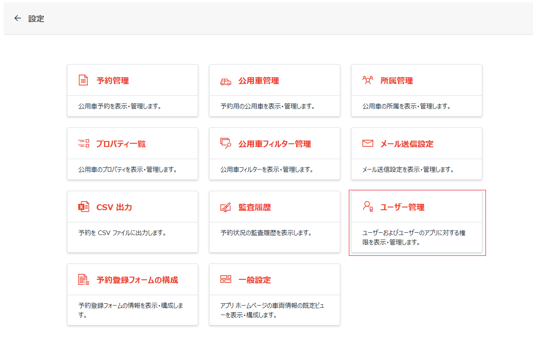Open the メール送信設定 title link
This screenshot has height=339, width=533.
point(407,144)
